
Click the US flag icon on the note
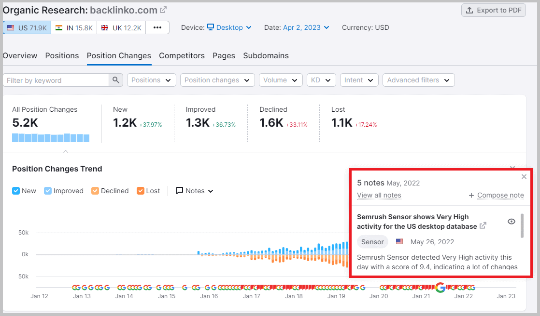[x=399, y=241]
